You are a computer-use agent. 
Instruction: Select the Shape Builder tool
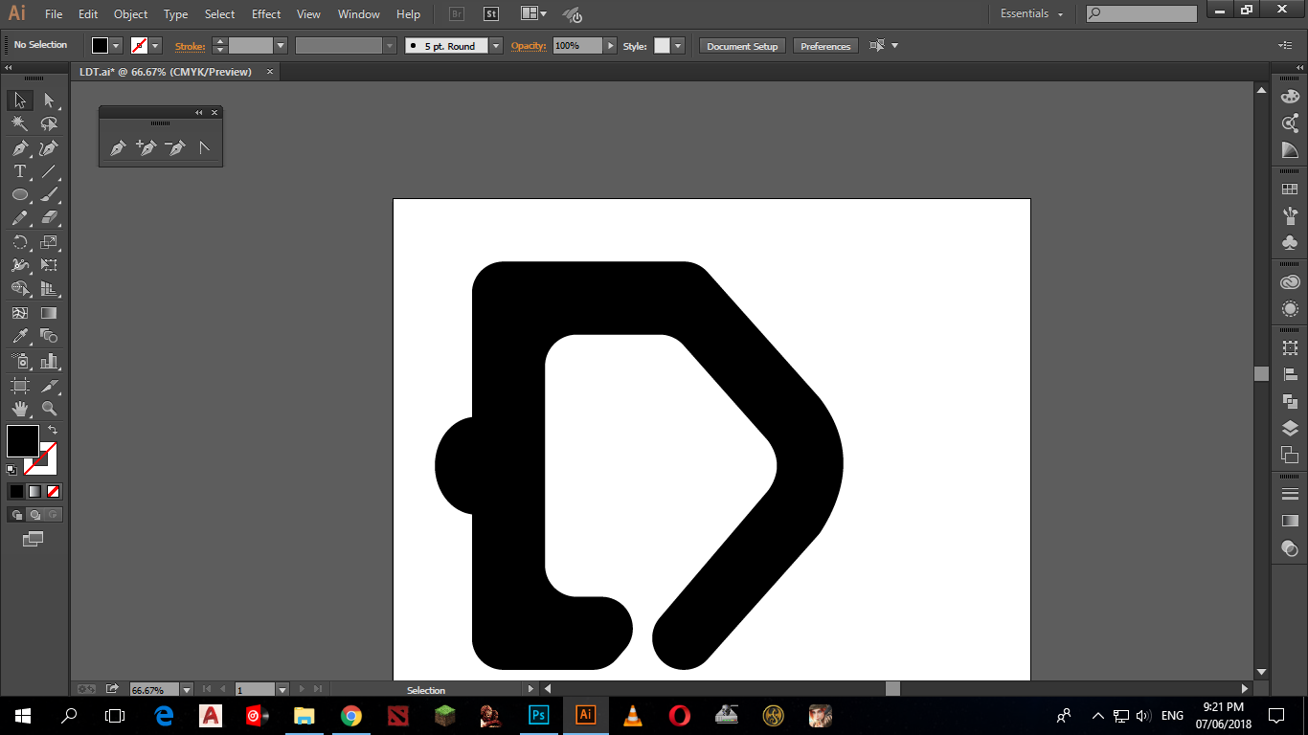pos(20,289)
